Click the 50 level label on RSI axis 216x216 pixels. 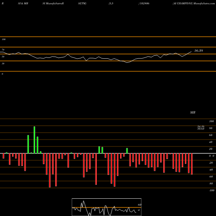point(3,57)
